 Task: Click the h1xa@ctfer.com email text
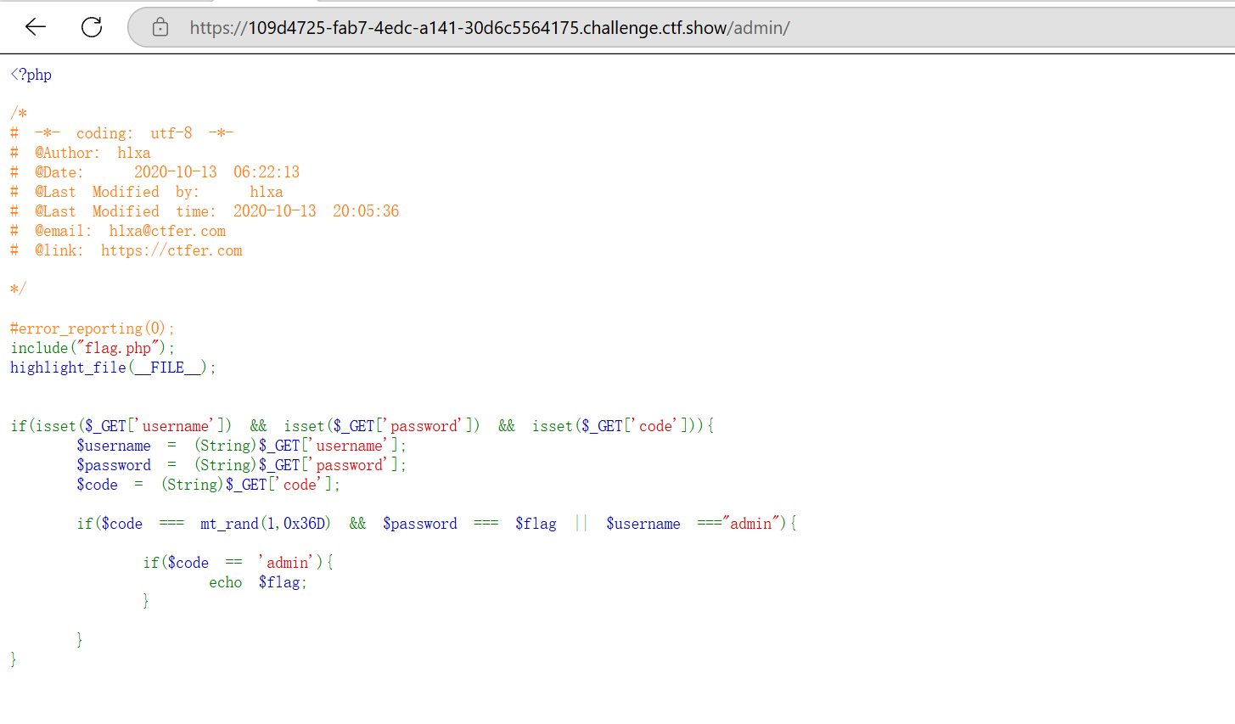[x=167, y=231]
